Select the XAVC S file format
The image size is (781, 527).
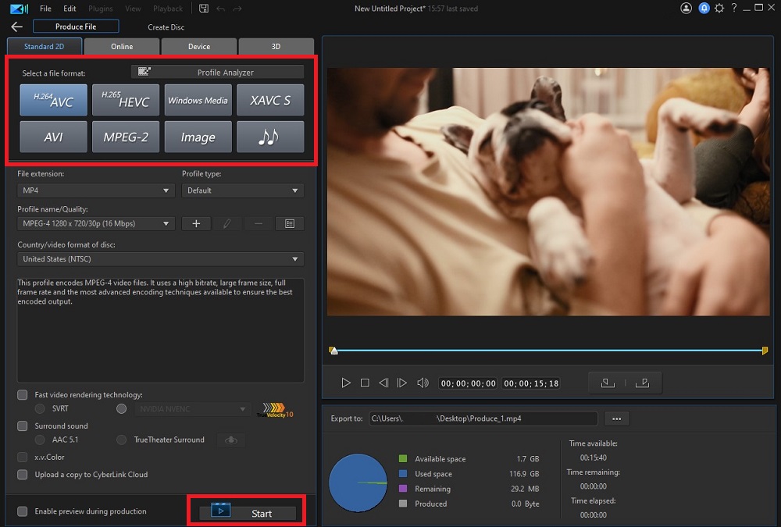270,100
